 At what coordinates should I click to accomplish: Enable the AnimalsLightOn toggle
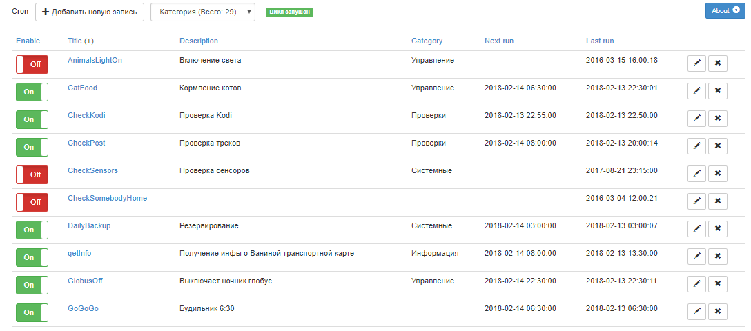tap(32, 64)
